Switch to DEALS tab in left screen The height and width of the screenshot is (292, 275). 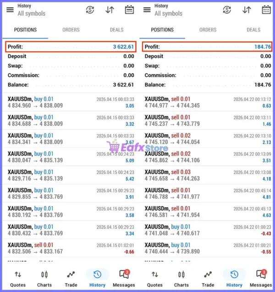click(116, 30)
